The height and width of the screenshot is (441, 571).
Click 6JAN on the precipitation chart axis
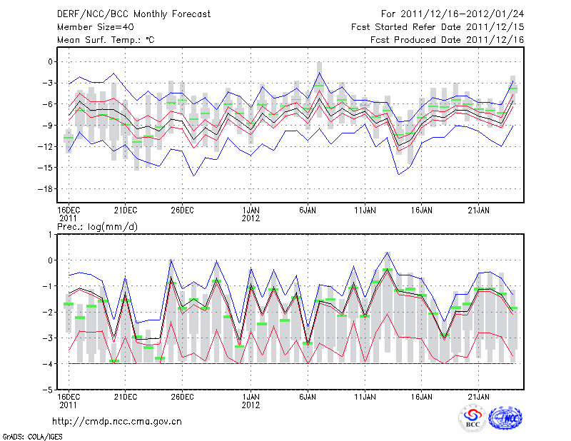pos(308,396)
